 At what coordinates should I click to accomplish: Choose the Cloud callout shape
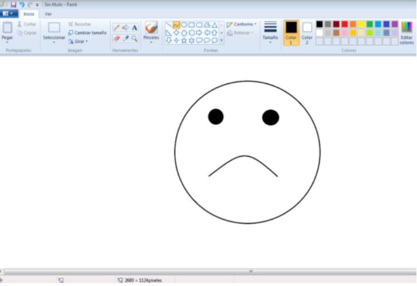(215, 41)
